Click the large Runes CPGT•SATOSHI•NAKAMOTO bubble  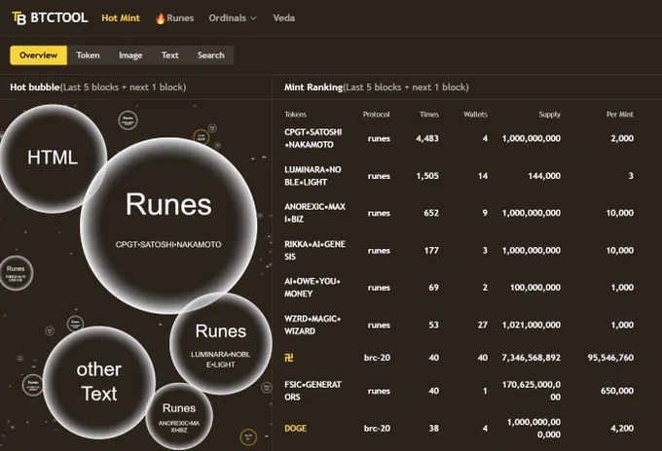pyautogui.click(x=168, y=225)
